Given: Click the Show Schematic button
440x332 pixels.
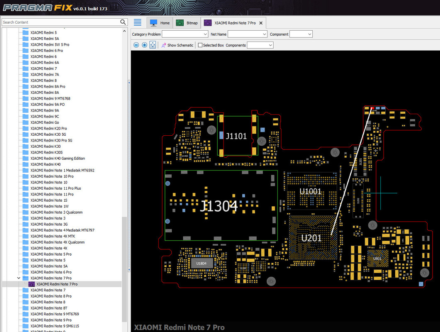Looking at the screenshot, I should click(x=177, y=45).
